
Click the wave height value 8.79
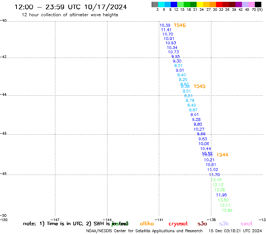[190, 100]
